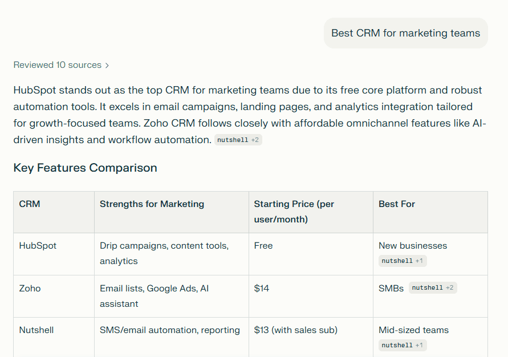
Task: Select the Best For column header
Action: tap(397, 204)
